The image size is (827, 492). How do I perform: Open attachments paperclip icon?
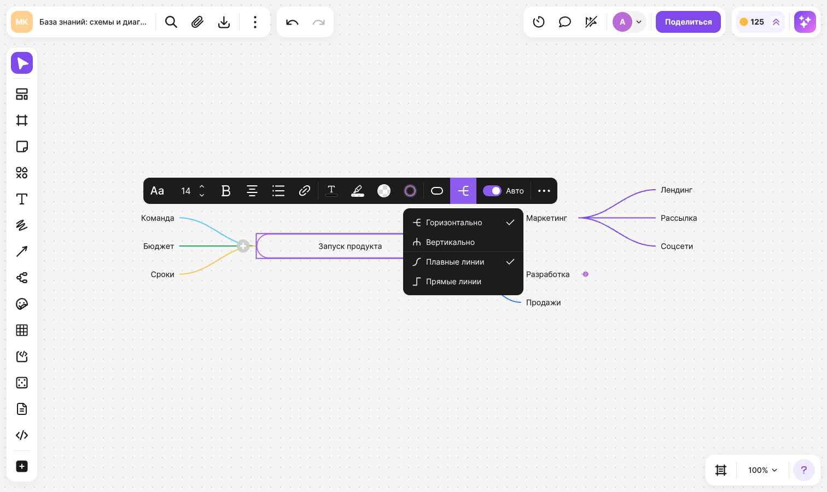click(x=197, y=22)
